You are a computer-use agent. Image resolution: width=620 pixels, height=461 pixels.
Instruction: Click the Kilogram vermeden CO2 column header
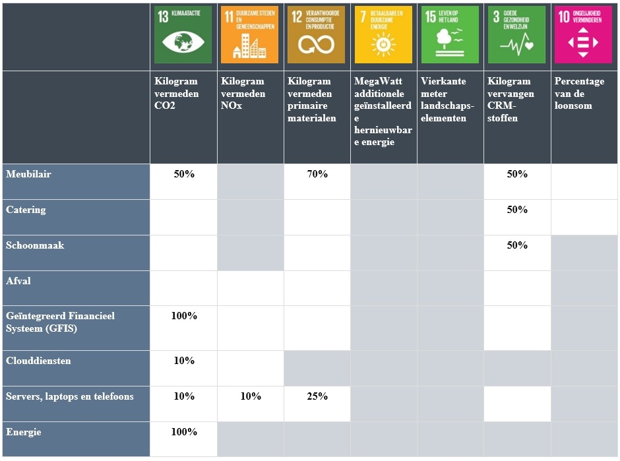pyautogui.click(x=176, y=93)
